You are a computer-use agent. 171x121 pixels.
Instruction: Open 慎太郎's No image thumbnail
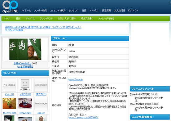tap(41, 85)
